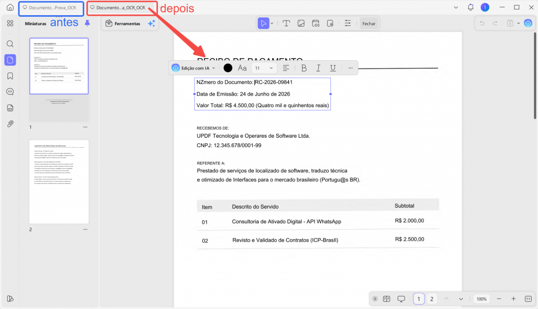
Task: Expand the save options dropdown arrow
Action: pos(519,23)
